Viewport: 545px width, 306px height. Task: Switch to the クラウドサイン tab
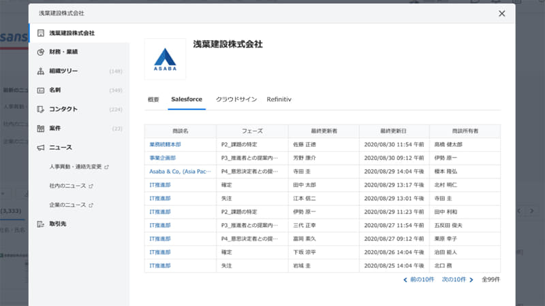click(236, 99)
